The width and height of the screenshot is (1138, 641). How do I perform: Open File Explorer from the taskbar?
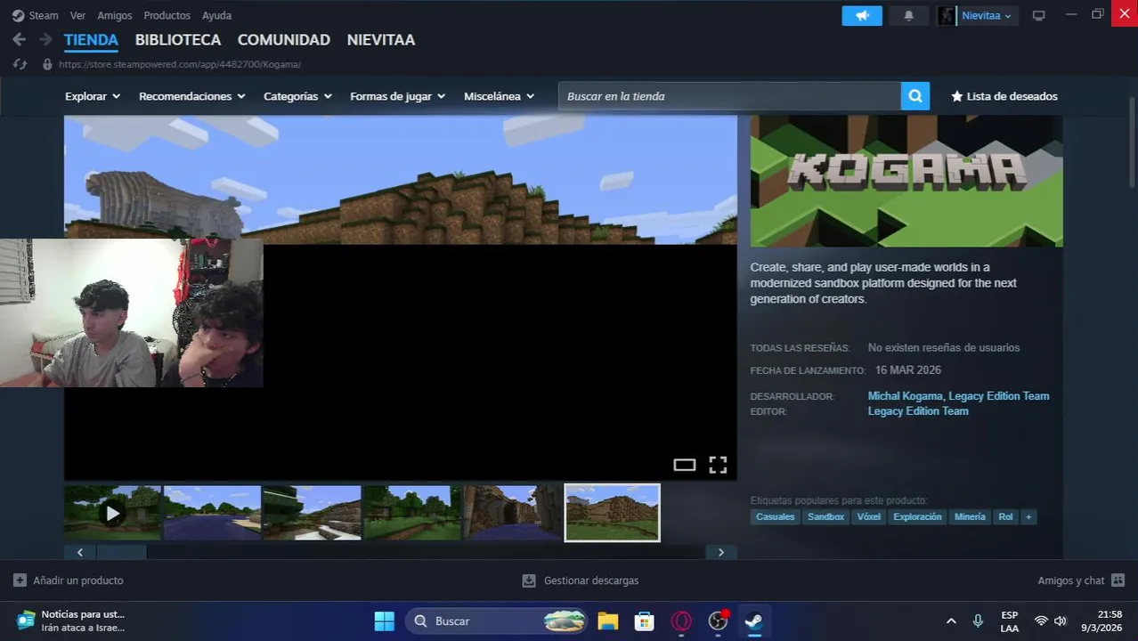[x=608, y=621]
